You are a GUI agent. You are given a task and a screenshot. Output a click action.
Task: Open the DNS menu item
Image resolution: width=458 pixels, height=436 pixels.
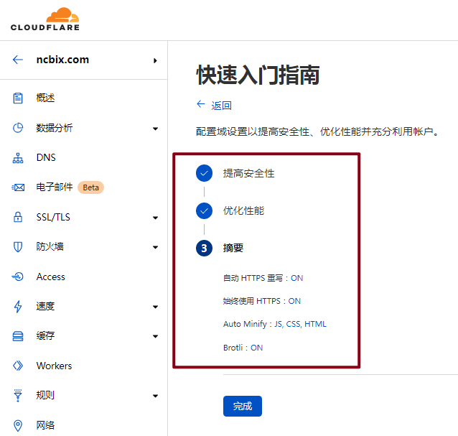pos(46,157)
